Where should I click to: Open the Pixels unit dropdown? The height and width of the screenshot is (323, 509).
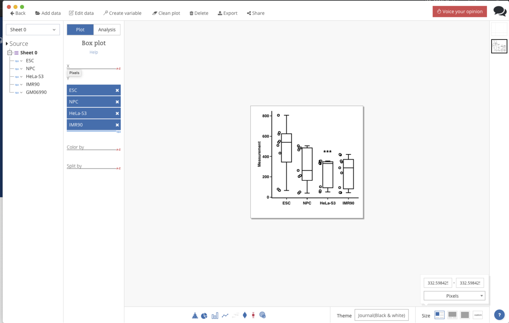pos(454,296)
